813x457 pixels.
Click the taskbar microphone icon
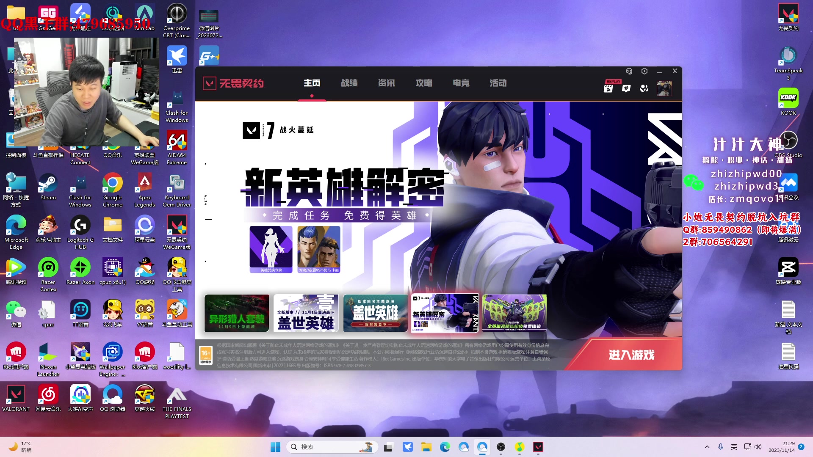[721, 447]
